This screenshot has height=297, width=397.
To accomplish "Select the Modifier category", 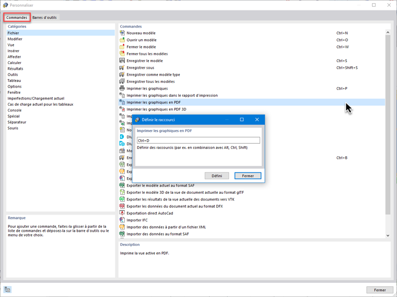I will [15, 39].
